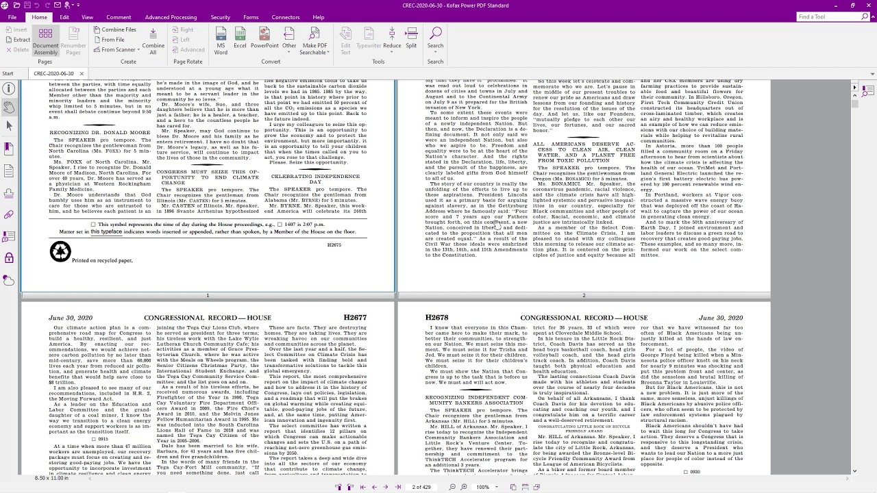The image size is (877, 493).
Task: Close the CREC-2020-06-30 document tab
Action: (82, 73)
